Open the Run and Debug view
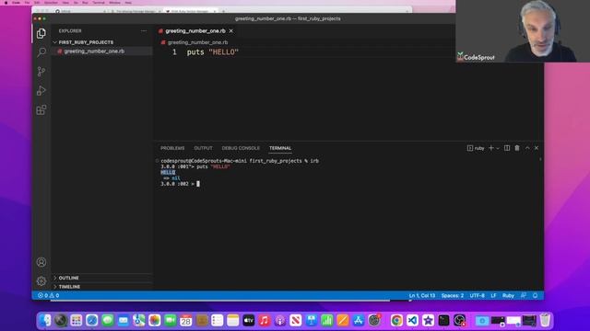Viewport: 590px width, 331px height. tap(41, 90)
